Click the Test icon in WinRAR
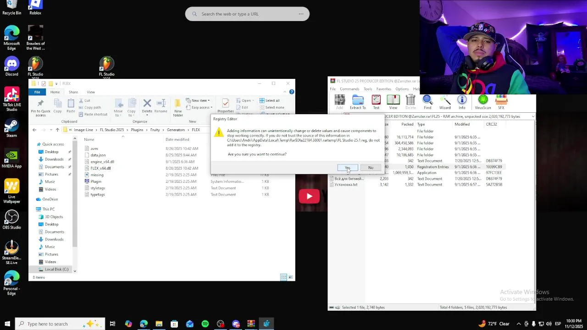This screenshot has width=587, height=330. tap(376, 102)
